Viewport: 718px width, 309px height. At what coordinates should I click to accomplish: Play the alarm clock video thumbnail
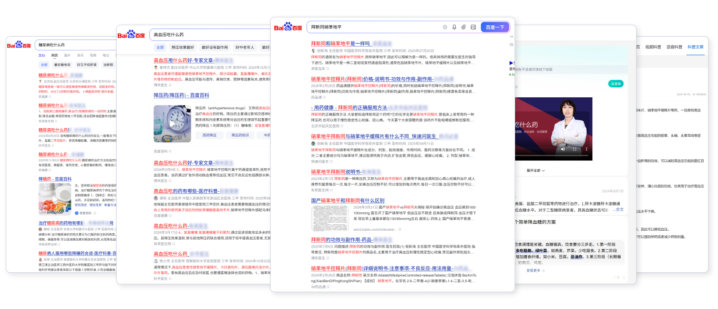coord(172,124)
